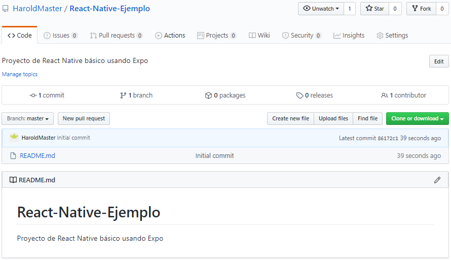
Task: Open the Actions tab
Action: click(x=170, y=36)
